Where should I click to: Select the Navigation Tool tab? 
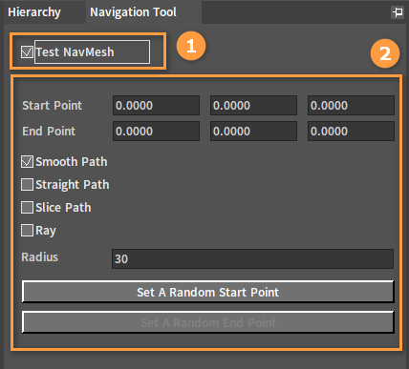click(x=133, y=12)
